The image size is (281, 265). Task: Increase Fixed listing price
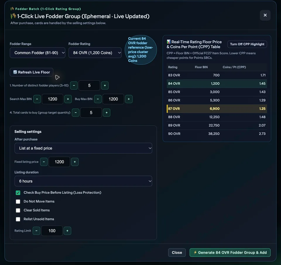point(75,162)
